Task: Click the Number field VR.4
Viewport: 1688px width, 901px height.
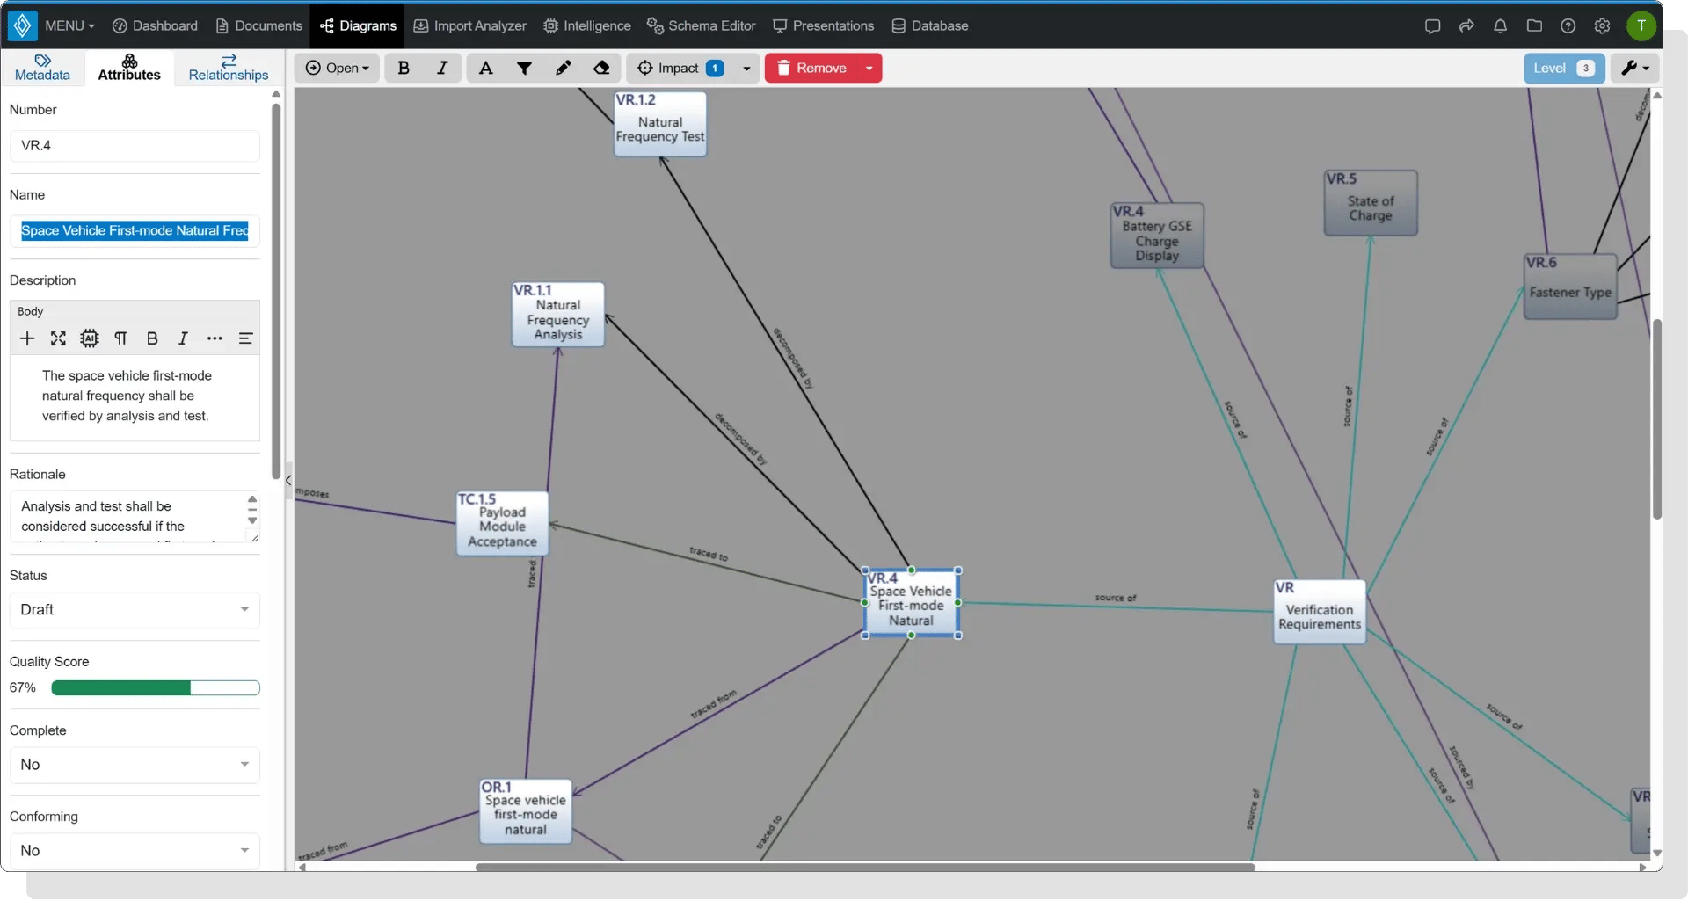Action: pos(135,145)
